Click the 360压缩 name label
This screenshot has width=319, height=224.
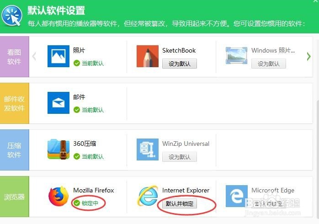(85, 144)
